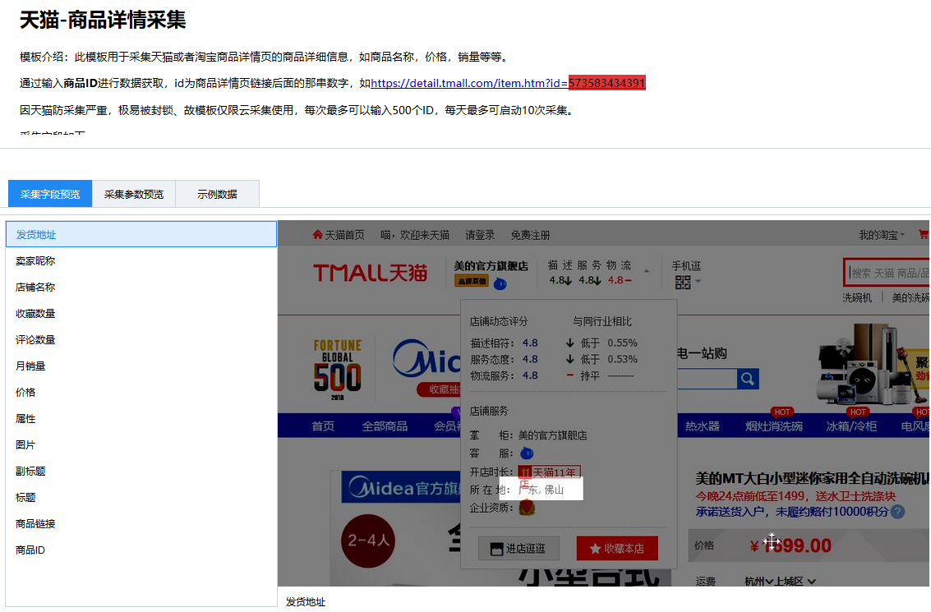
Task: Click the 企业资质 emblem icon
Action: point(527,508)
